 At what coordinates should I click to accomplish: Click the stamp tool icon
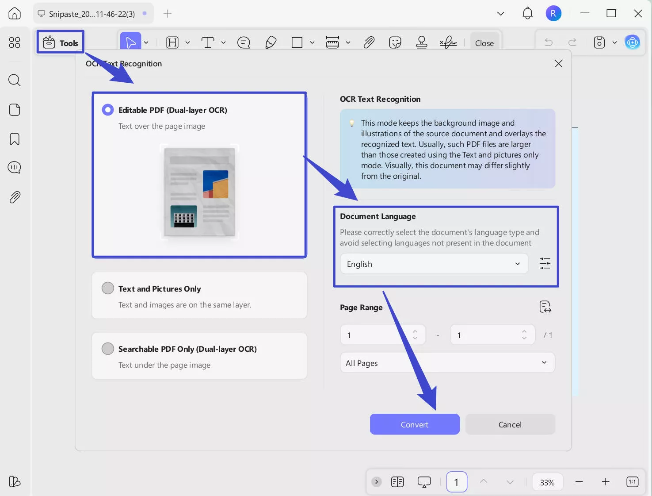point(421,42)
